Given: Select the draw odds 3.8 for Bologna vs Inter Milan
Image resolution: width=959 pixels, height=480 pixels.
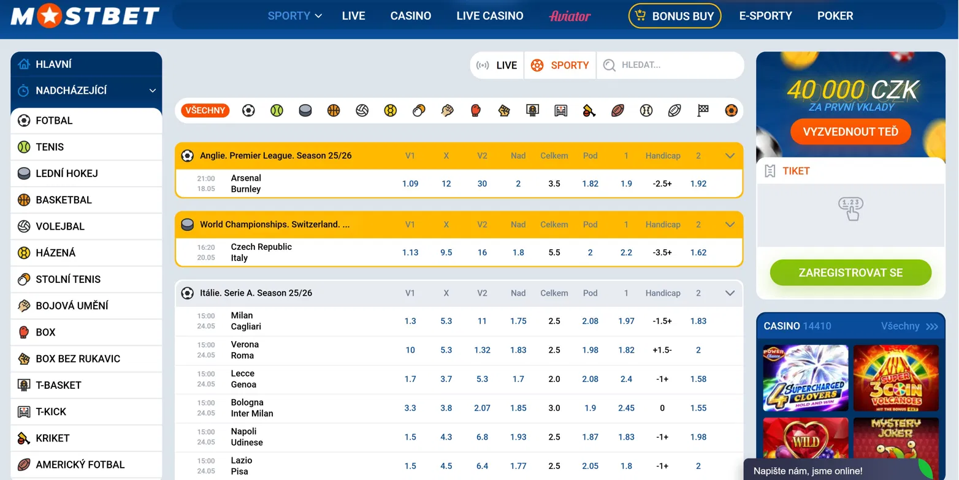Looking at the screenshot, I should click(446, 408).
